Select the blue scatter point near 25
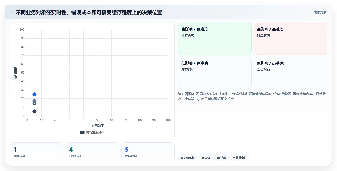Viewport: 337px width, 171px height. point(34,94)
